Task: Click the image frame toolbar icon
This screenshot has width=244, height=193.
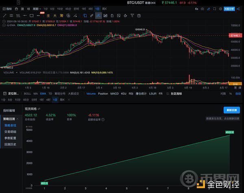Action: point(119,15)
